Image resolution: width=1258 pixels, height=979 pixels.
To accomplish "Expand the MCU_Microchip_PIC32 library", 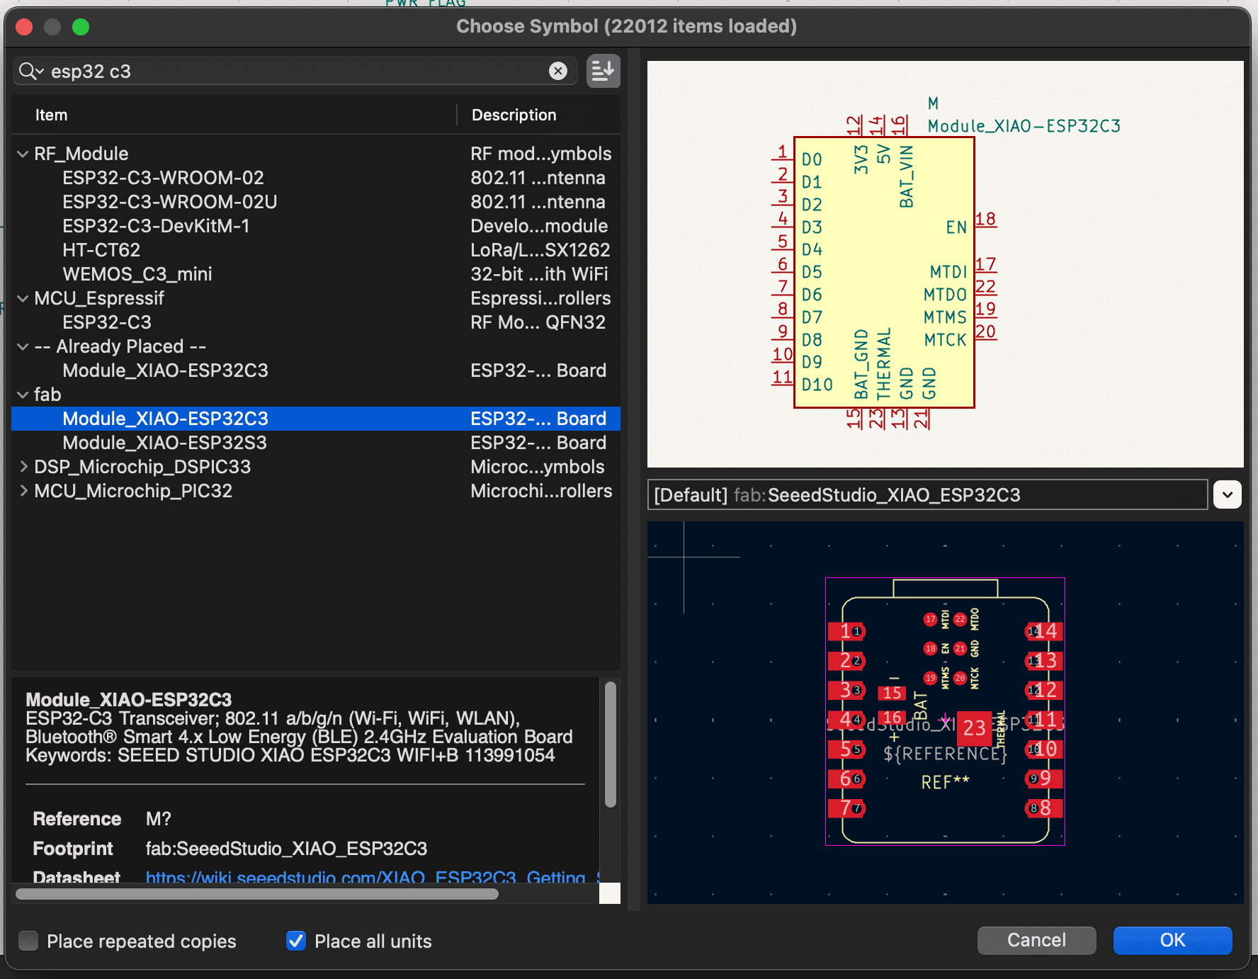I will coord(23,491).
